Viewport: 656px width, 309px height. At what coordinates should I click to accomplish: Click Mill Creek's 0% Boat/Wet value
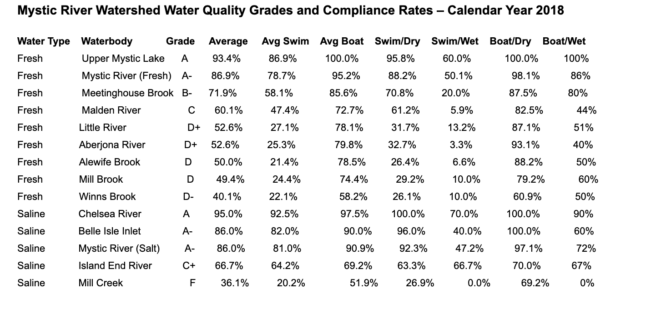(x=587, y=283)
